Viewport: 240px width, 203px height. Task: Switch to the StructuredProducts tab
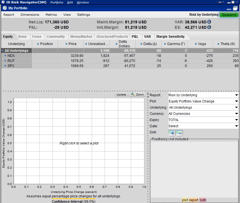coord(112,37)
